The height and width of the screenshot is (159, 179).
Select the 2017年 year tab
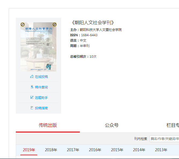[x=73, y=150]
